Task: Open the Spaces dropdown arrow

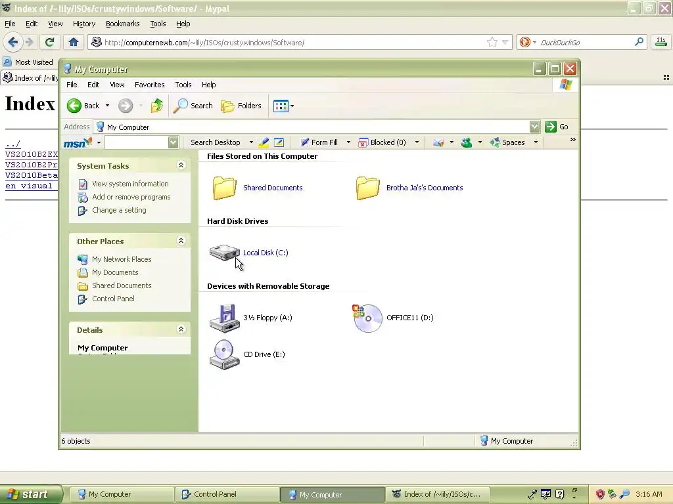Action: (536, 142)
